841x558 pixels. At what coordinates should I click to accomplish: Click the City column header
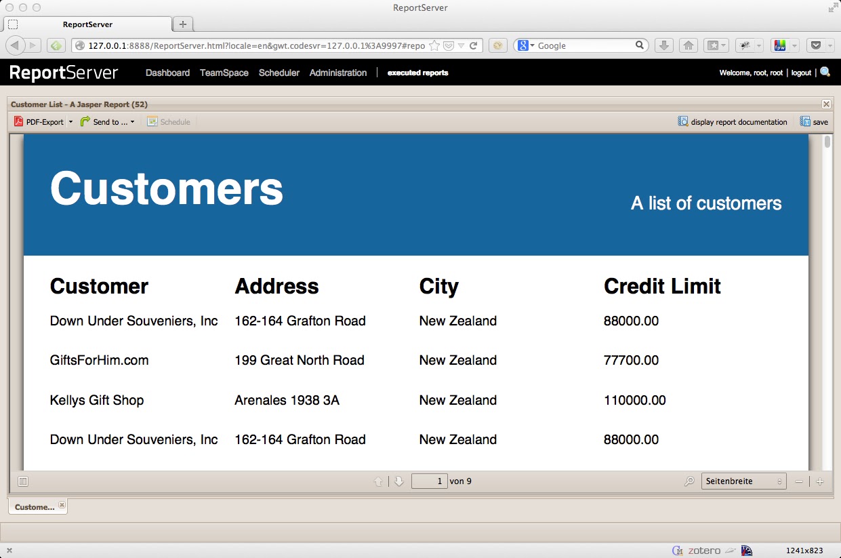pos(438,286)
